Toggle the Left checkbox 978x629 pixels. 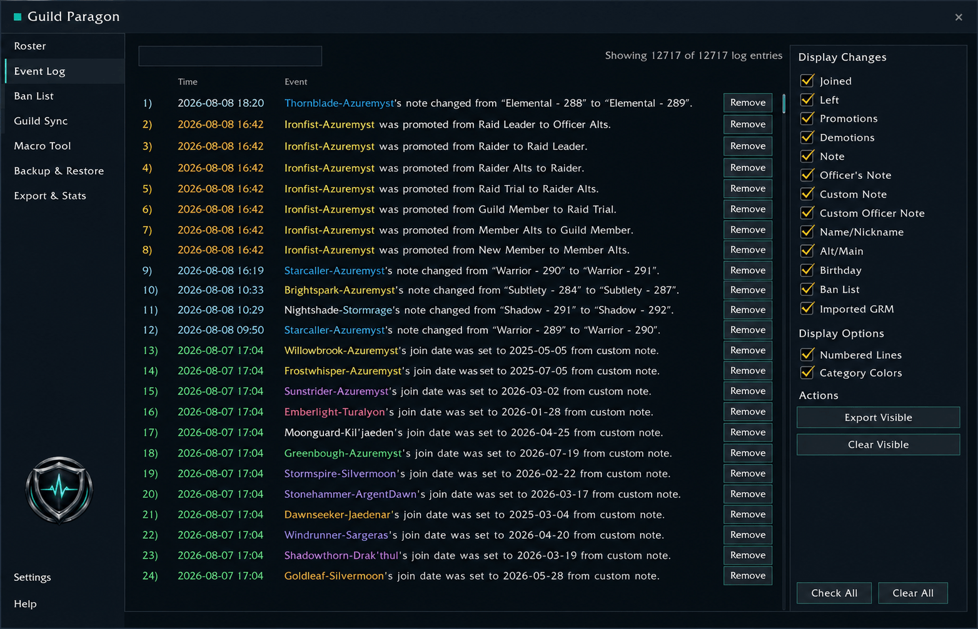click(x=807, y=99)
